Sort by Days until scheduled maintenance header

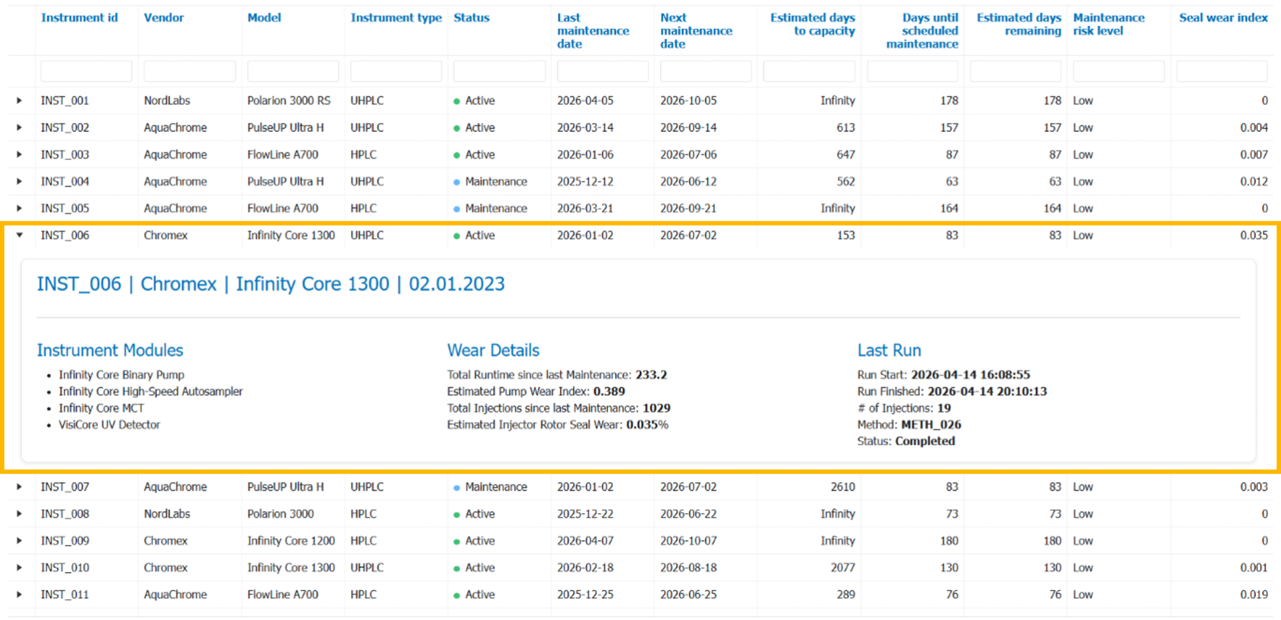[922, 31]
